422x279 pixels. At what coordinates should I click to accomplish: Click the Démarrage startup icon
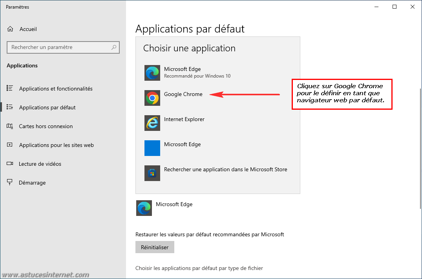(10, 182)
